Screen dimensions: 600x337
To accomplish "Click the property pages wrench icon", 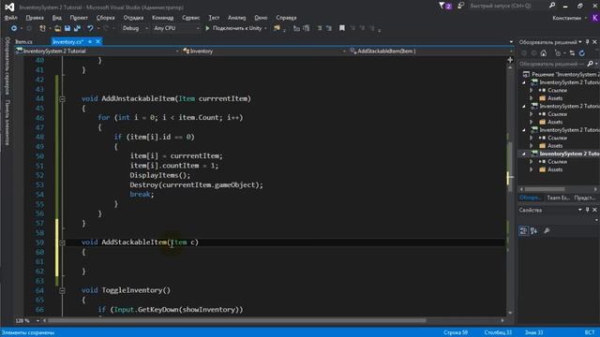I will point(547,230).
